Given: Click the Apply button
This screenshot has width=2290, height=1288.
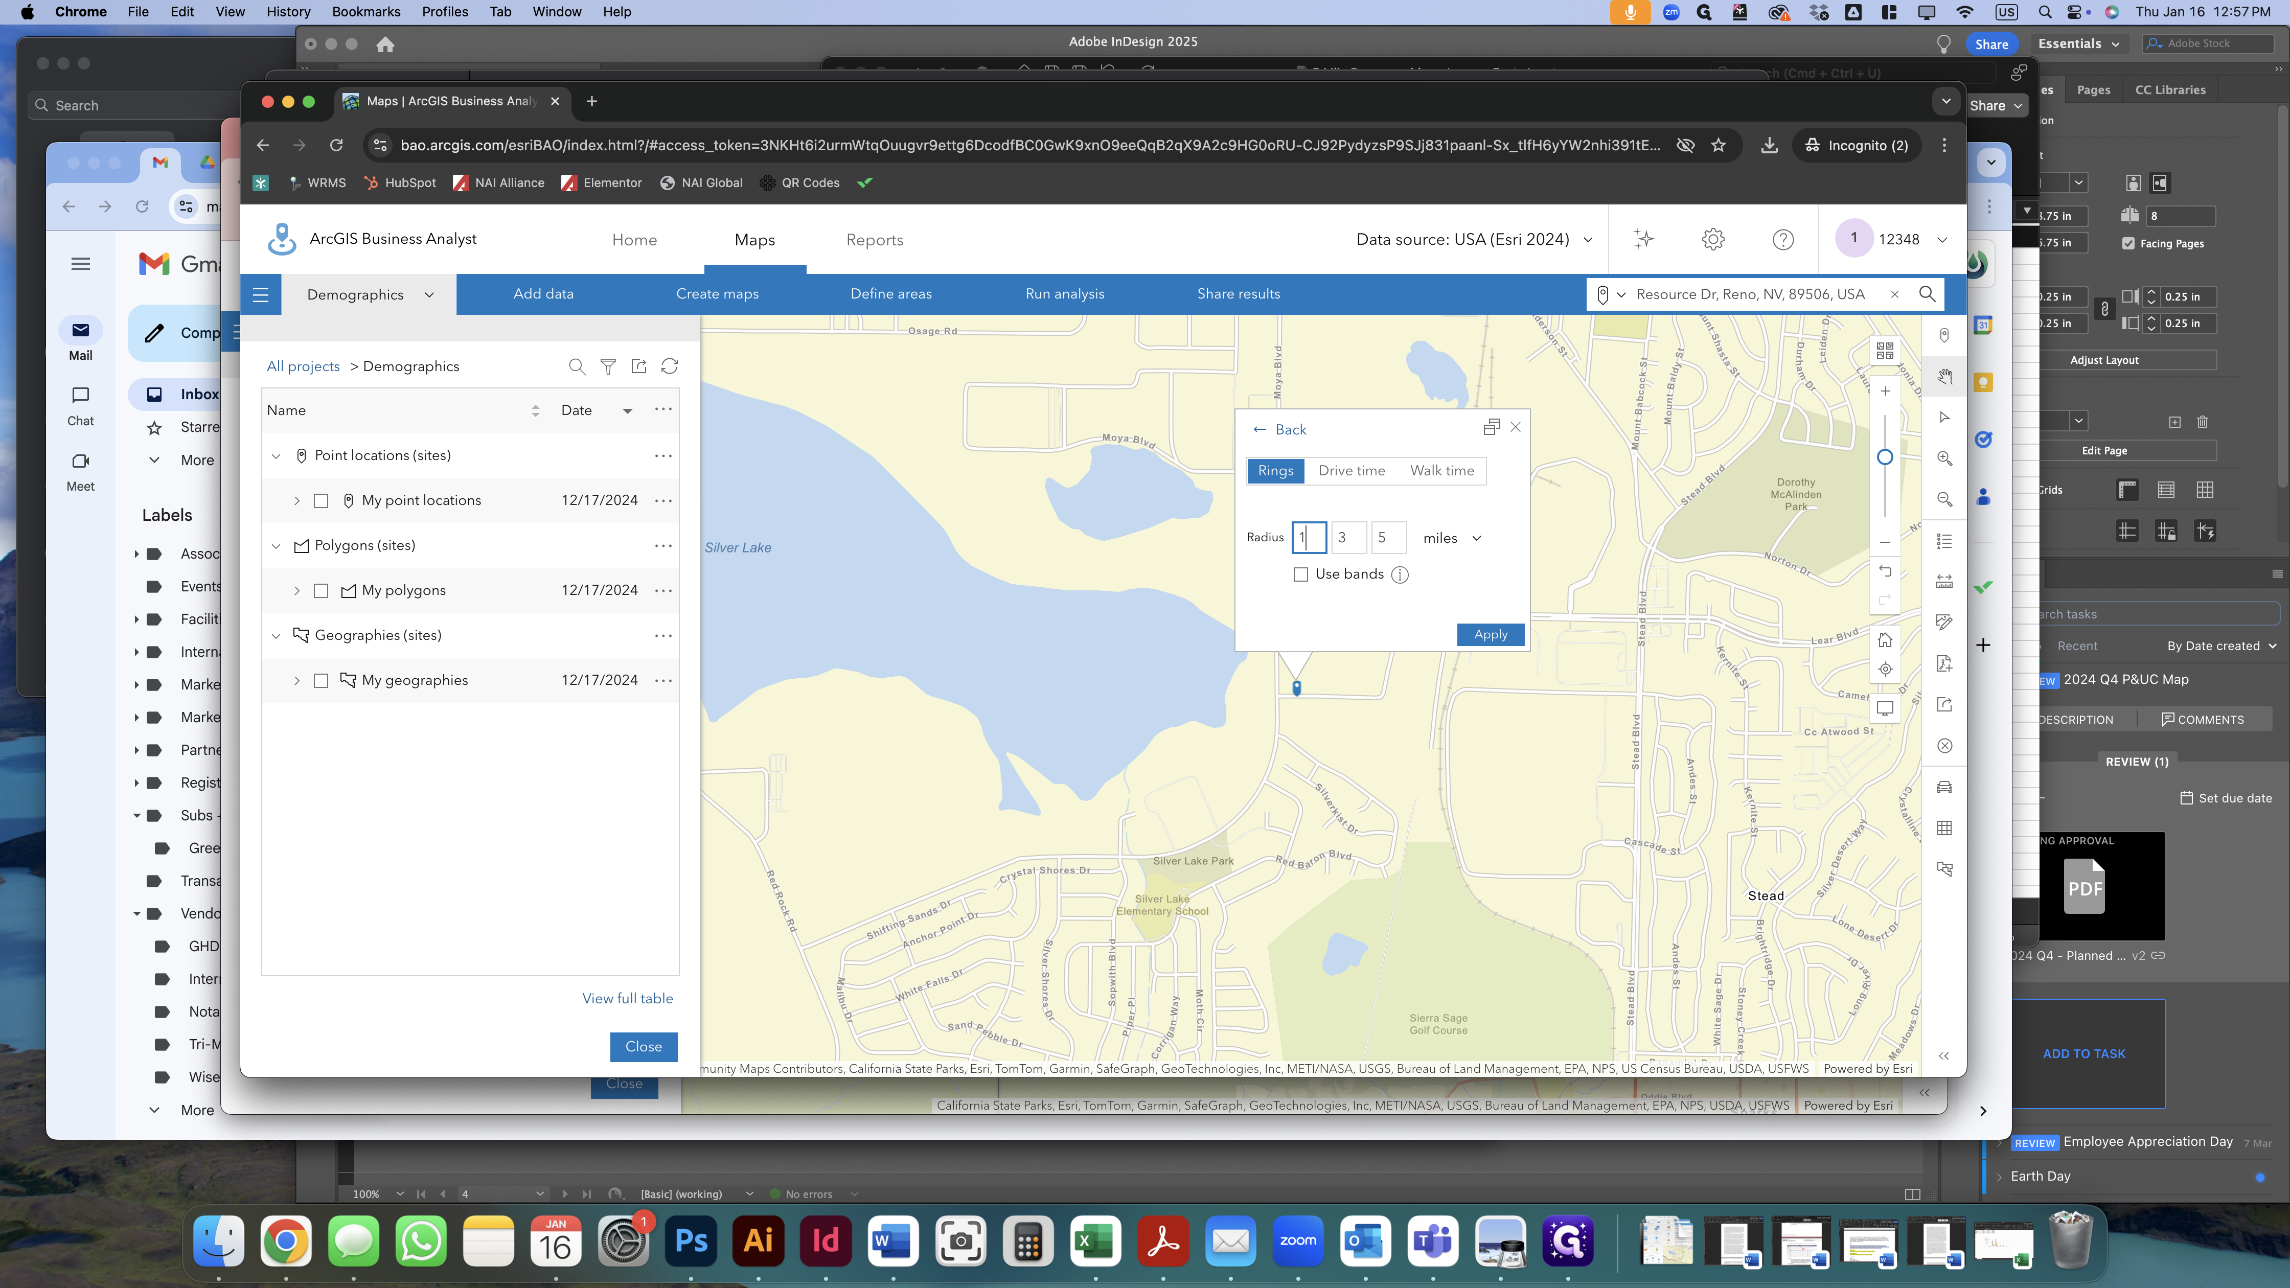Looking at the screenshot, I should 1490,635.
